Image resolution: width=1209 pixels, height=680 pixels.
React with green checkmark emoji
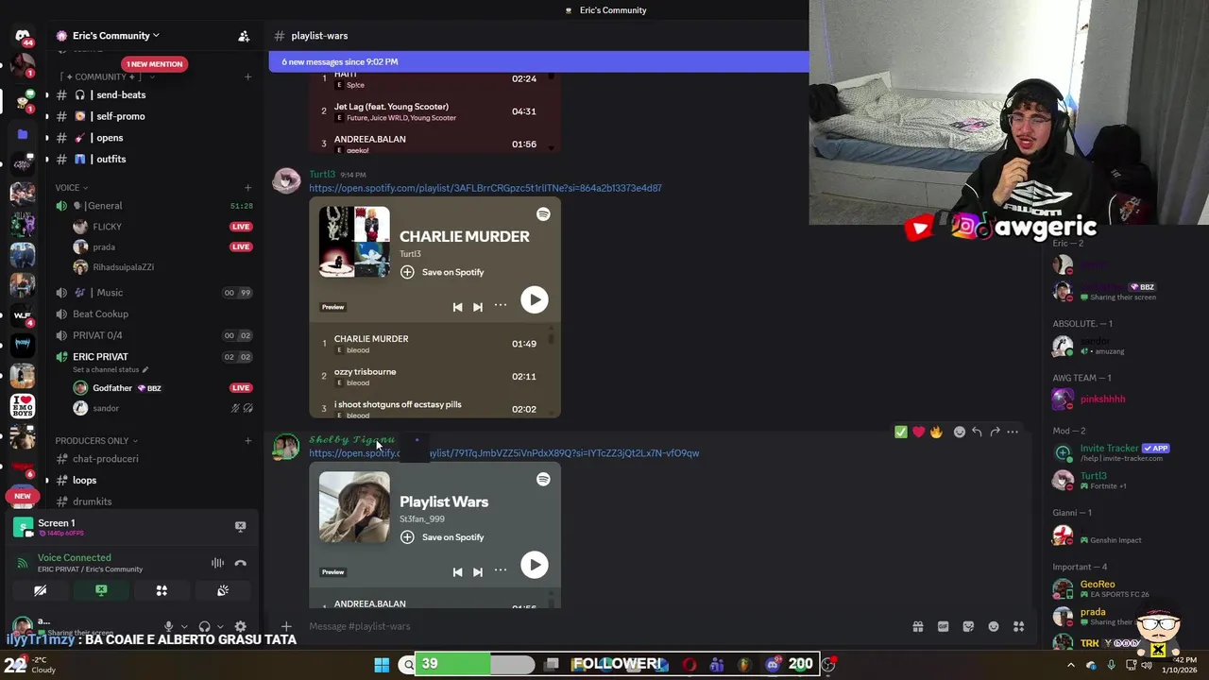[901, 432]
